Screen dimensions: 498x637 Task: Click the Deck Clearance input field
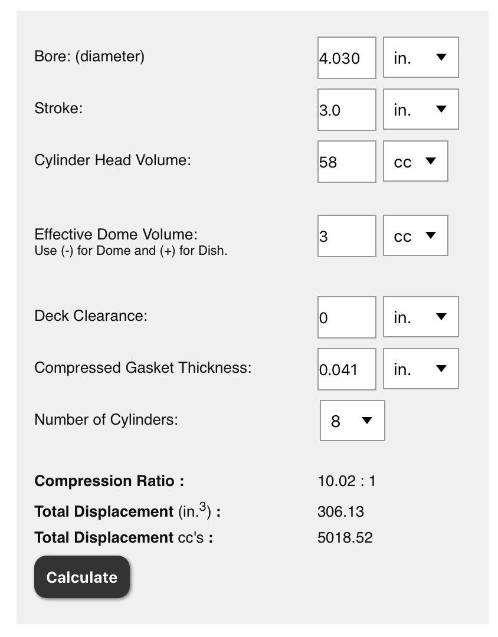(347, 317)
